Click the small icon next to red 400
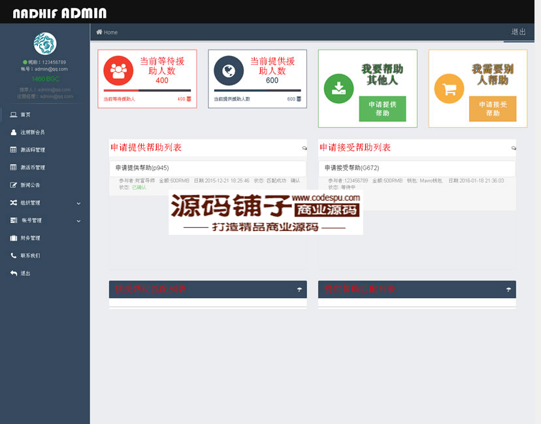 189,99
